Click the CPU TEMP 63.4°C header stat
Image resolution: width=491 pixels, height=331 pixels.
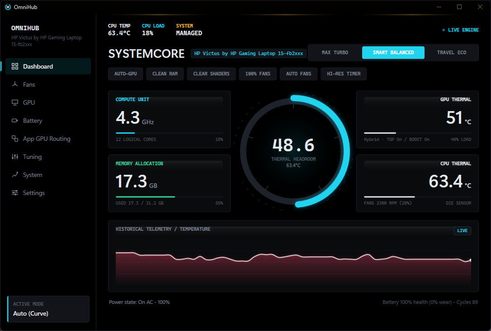(x=119, y=30)
